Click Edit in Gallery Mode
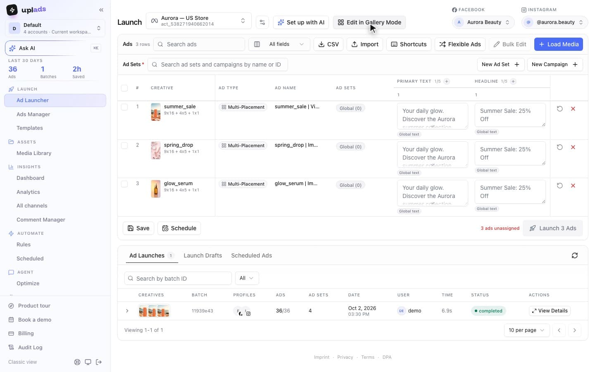The height and width of the screenshot is (372, 595). [369, 22]
